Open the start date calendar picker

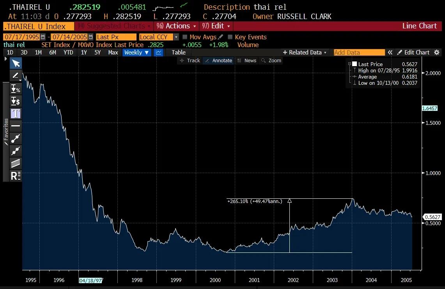tap(43, 37)
